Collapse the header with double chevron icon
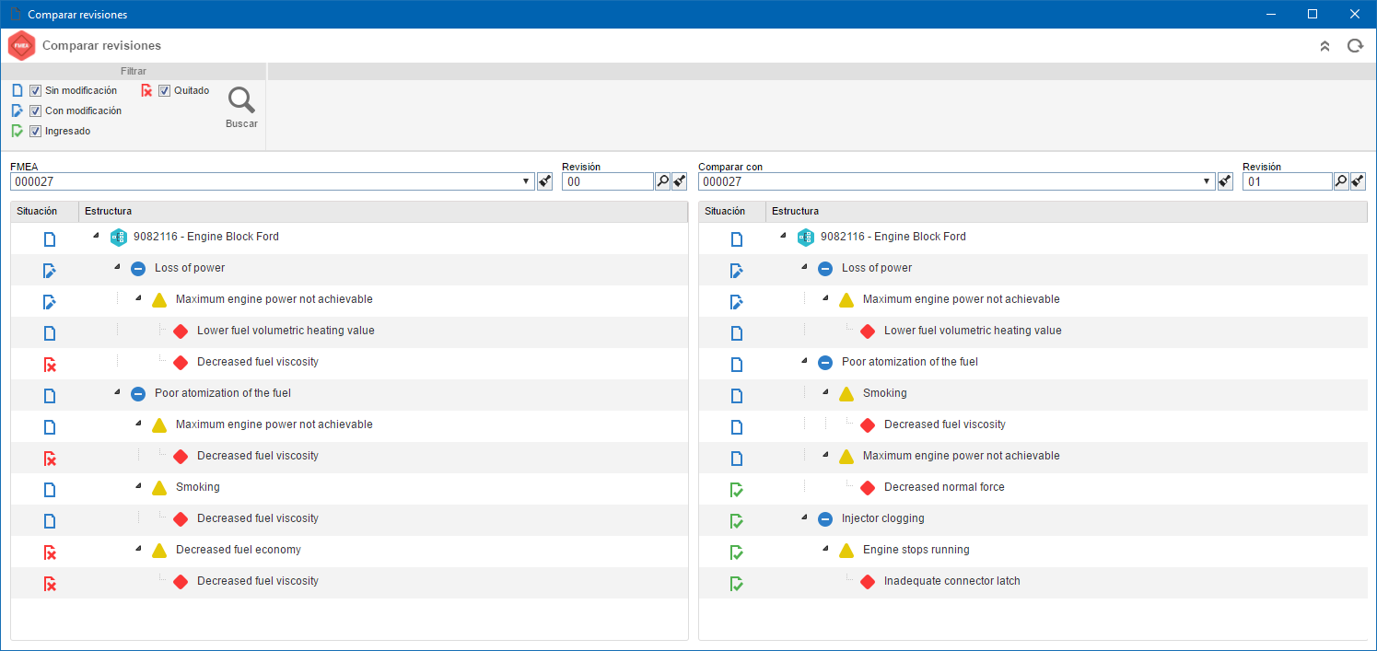Screen dimensions: 1377x651 pyautogui.click(x=1324, y=46)
